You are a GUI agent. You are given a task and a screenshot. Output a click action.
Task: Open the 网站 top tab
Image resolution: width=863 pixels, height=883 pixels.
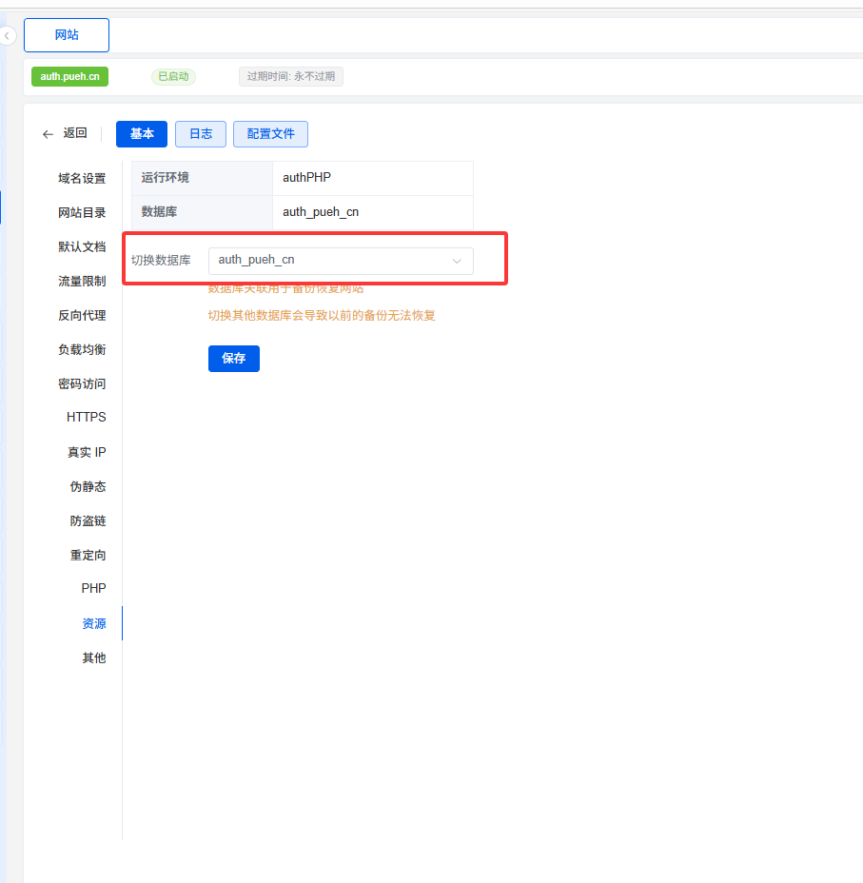coord(67,35)
